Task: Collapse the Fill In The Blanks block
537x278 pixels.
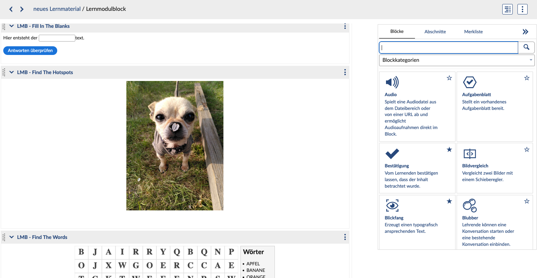Action: tap(12, 26)
